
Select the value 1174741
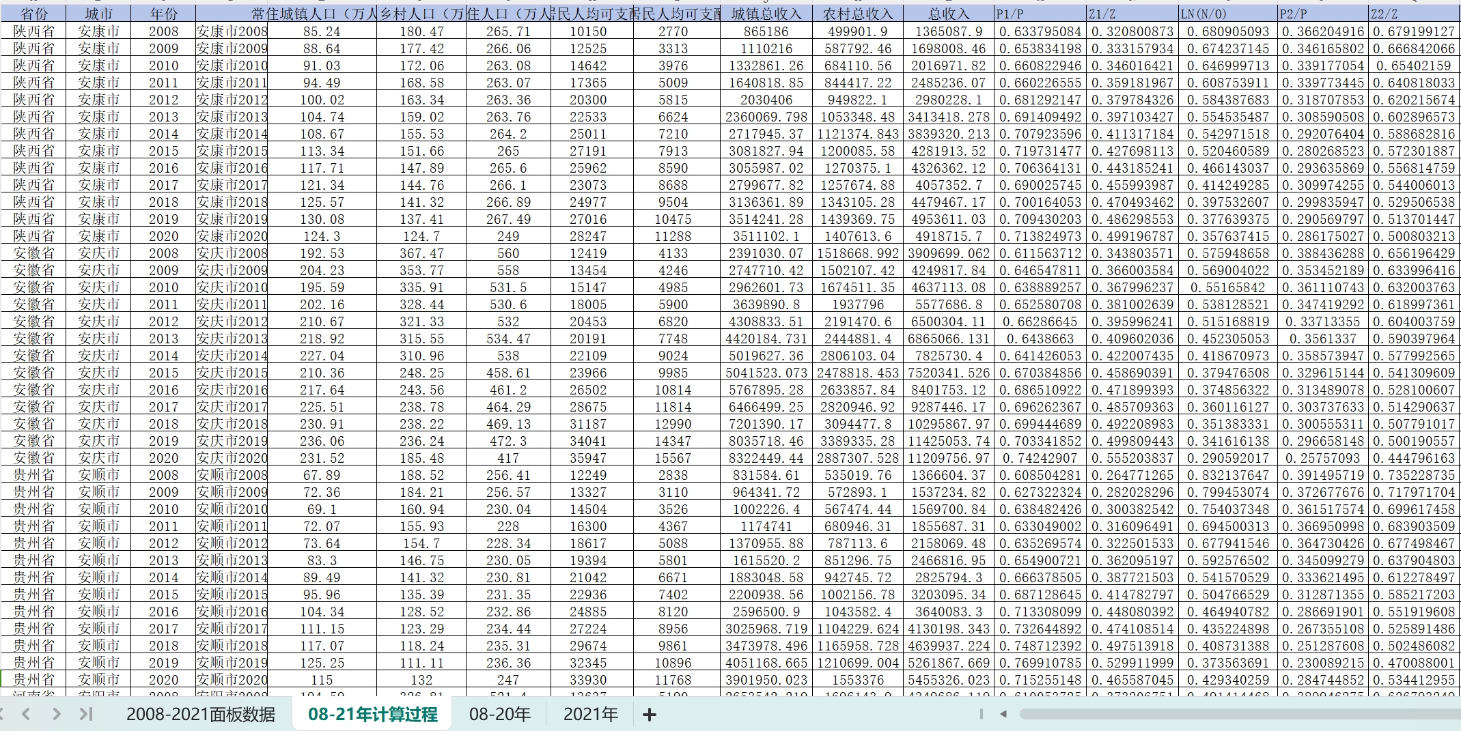click(x=766, y=526)
